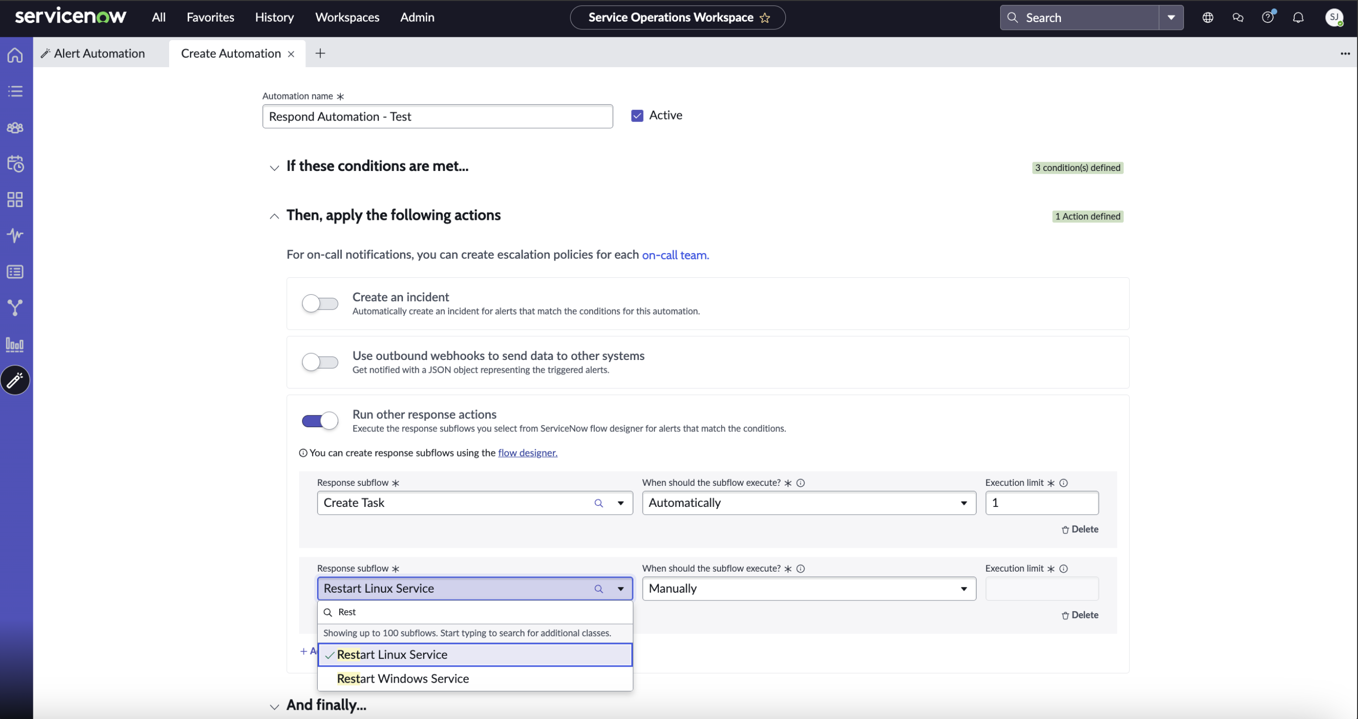The height and width of the screenshot is (719, 1358).
Task: Click the Automation name input field
Action: (x=438, y=117)
